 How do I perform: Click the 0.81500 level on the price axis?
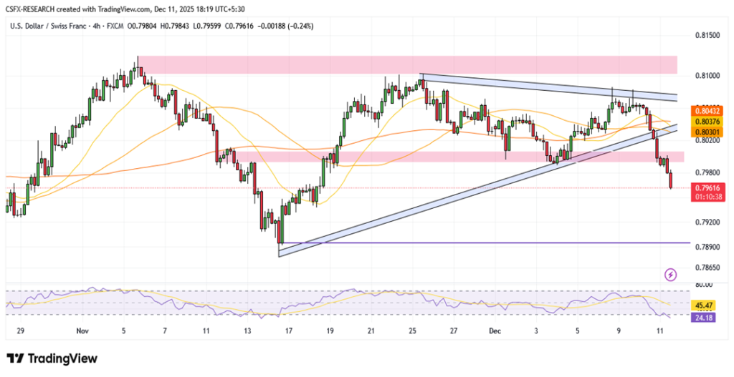pos(707,34)
